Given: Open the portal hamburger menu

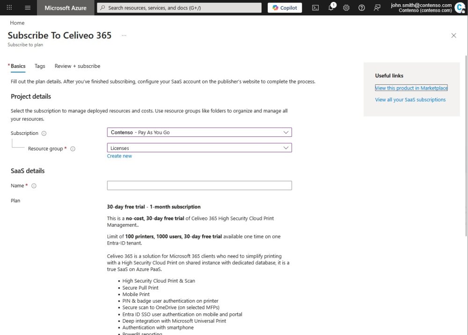Looking at the screenshot, I should [28, 7].
